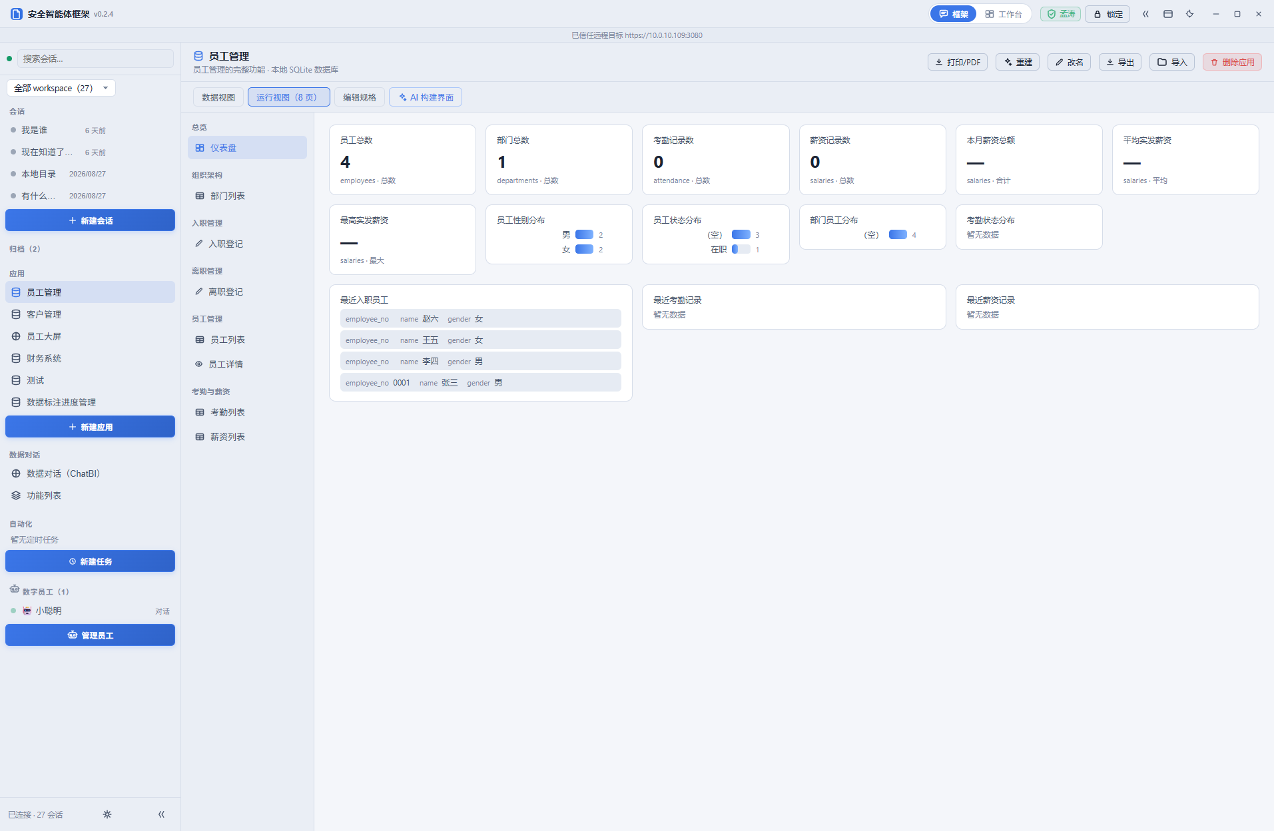The image size is (1274, 831).
Task: Open AI 构建界面 tab
Action: click(426, 97)
